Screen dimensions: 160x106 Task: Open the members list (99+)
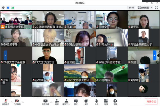coord(66,102)
